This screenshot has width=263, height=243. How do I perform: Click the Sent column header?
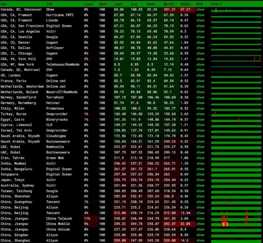pyautogui.click(x=103, y=4)
